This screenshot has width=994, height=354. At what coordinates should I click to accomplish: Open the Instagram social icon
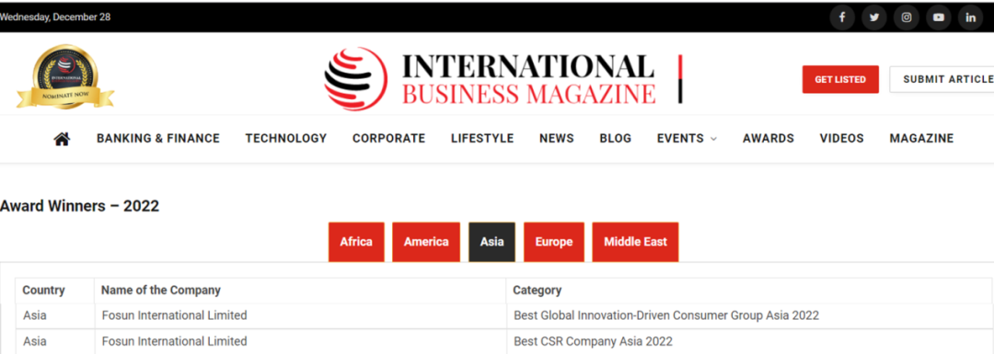(907, 17)
